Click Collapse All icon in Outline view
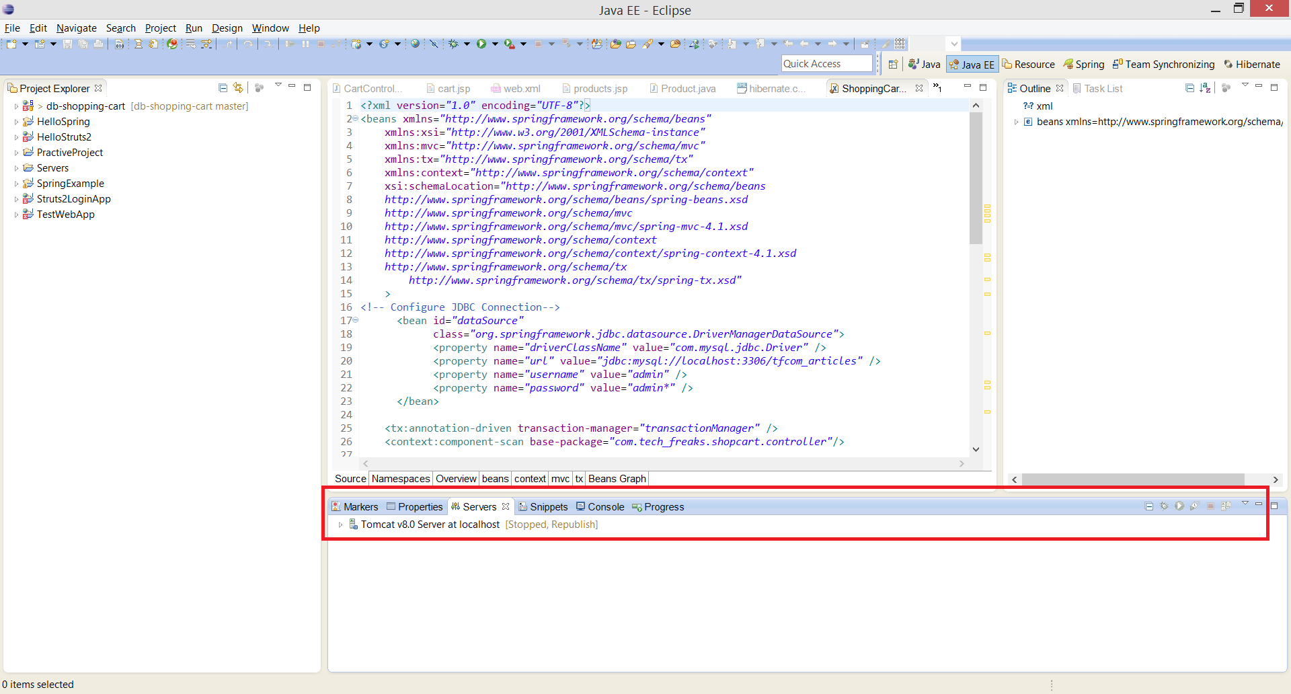 (1189, 87)
